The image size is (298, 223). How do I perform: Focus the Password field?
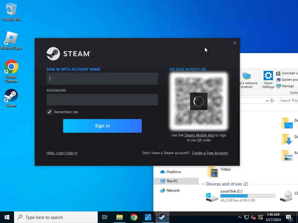point(102,100)
